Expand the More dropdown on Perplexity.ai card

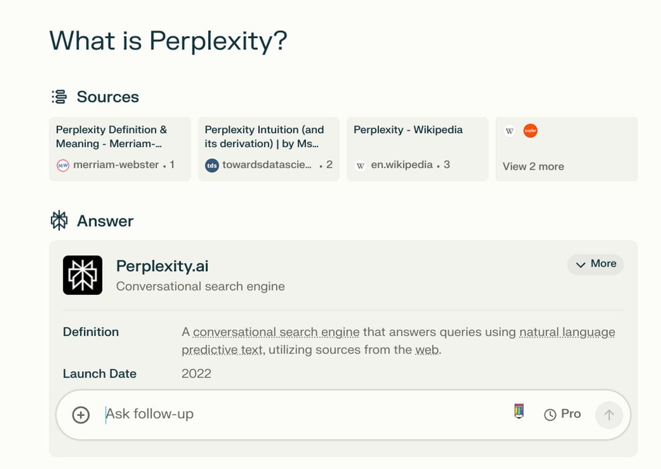click(596, 264)
